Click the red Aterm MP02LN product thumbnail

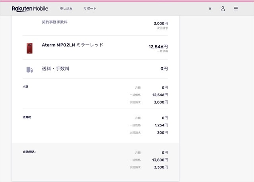29,48
